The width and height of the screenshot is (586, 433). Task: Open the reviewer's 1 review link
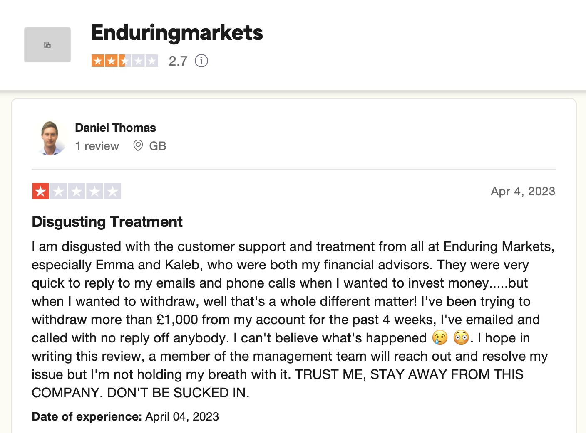click(97, 146)
